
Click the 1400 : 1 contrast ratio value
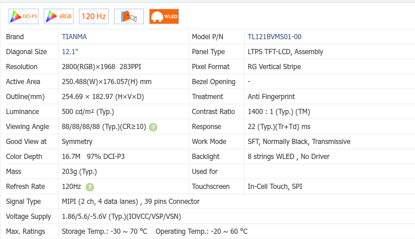tap(279, 112)
